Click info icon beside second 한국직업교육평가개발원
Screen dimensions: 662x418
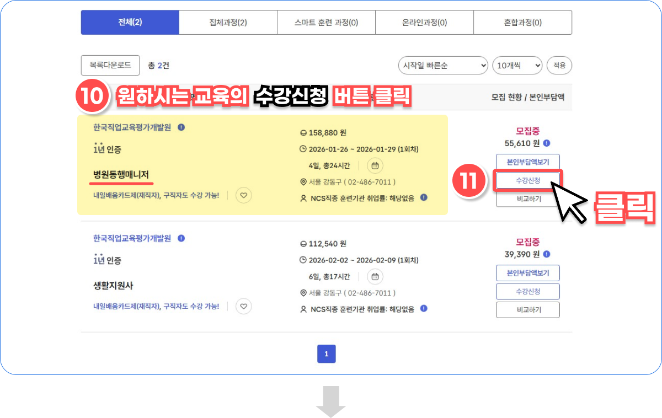tap(181, 238)
